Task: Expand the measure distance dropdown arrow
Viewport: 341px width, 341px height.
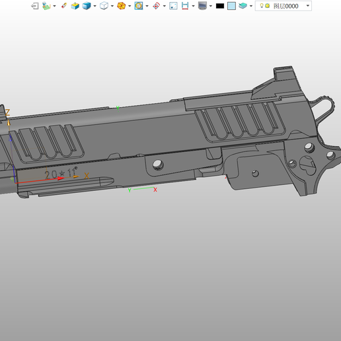Action: 193,6
